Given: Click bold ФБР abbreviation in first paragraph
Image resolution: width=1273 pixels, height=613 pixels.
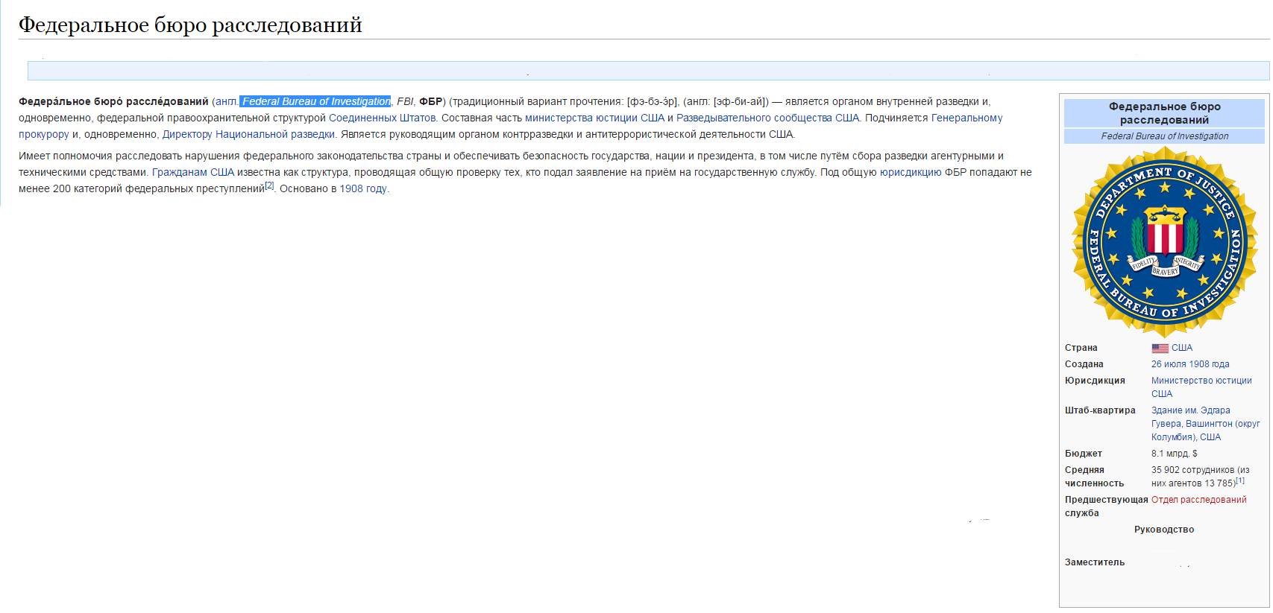Looking at the screenshot, I should click(x=430, y=102).
